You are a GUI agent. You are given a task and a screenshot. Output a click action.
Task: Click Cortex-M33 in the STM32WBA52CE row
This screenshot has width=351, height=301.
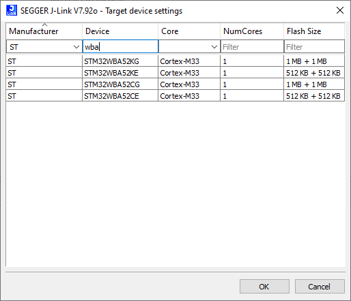189,96
